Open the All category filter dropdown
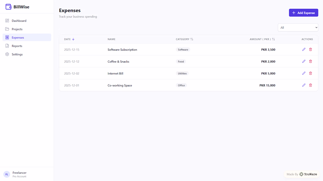Image resolution: width=323 pixels, height=181 pixels. coord(298,28)
